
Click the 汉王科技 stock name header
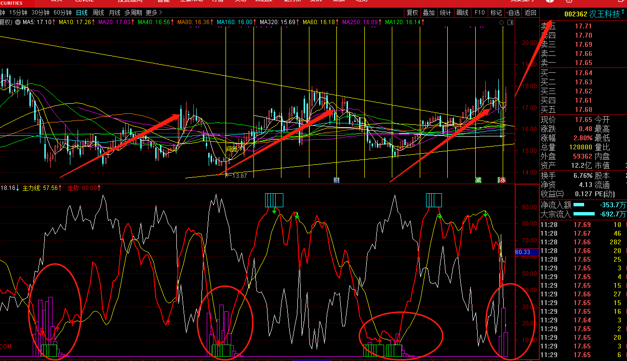(x=602, y=14)
